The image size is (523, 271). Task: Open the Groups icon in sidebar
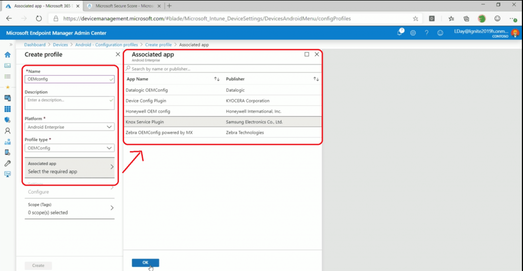[8, 142]
